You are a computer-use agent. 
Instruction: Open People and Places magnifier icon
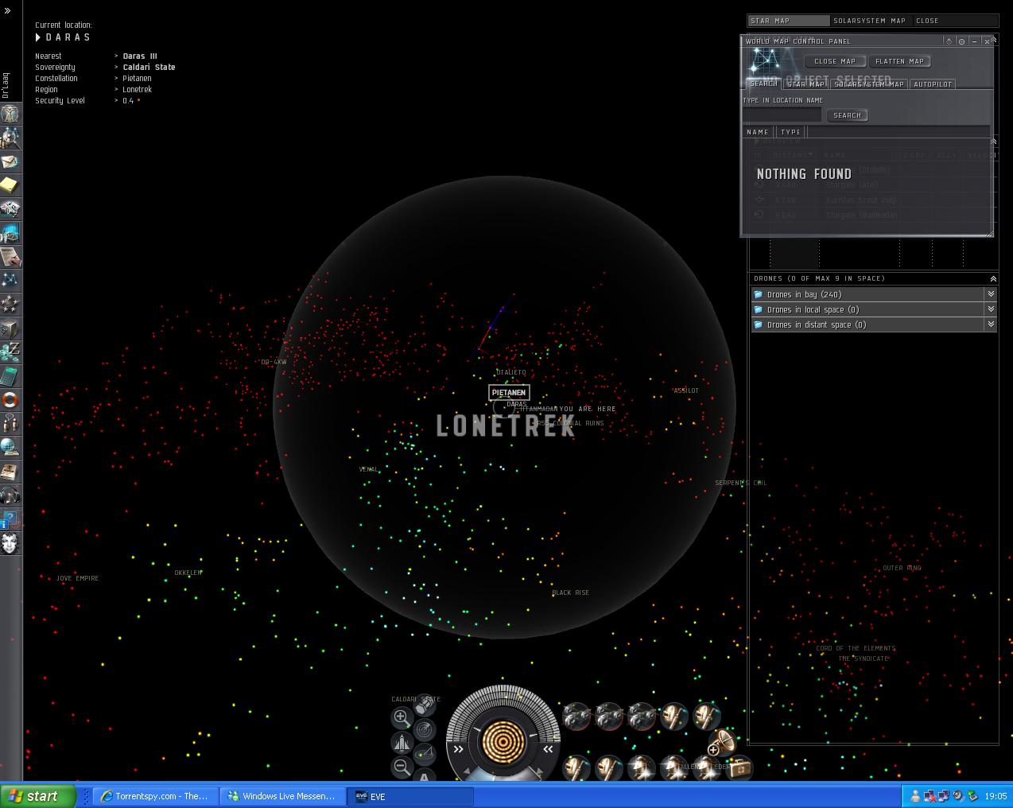tap(10, 138)
